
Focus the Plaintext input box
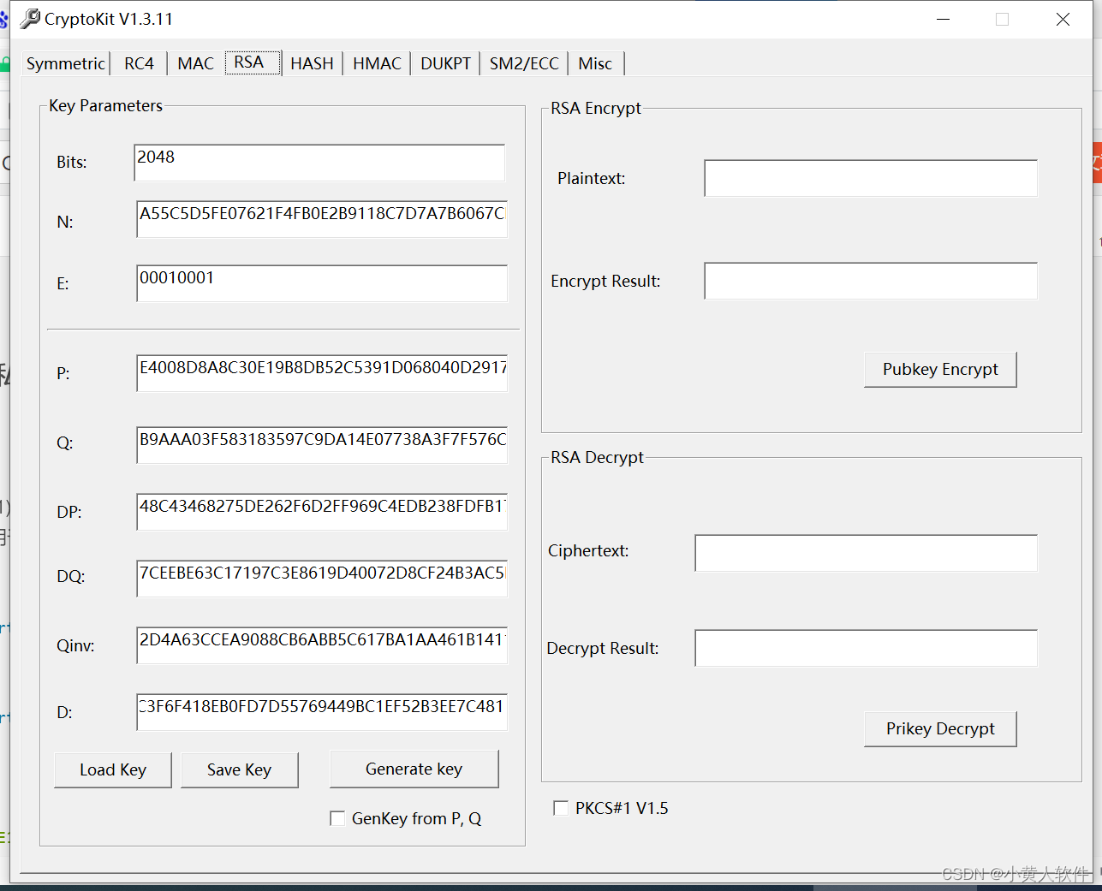[871, 178]
